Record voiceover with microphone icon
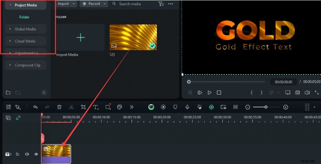The image size is (321, 164). click(x=187, y=107)
